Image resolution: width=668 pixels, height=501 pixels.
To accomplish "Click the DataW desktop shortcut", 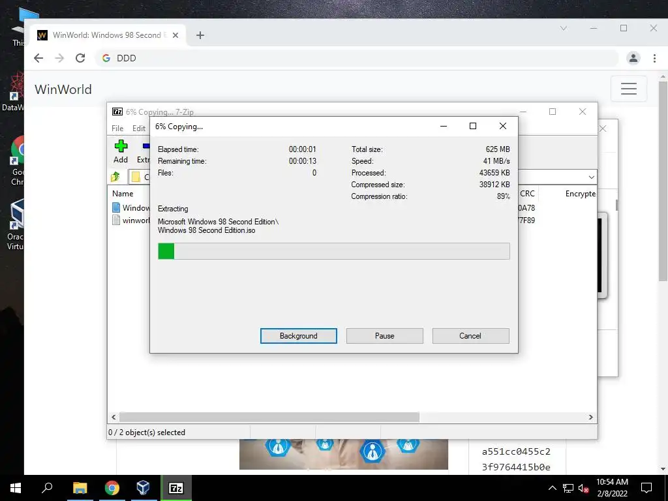I will pyautogui.click(x=13, y=91).
